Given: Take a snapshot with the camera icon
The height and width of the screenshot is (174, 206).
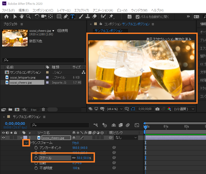Looking at the screenshot, I should coord(157,109).
